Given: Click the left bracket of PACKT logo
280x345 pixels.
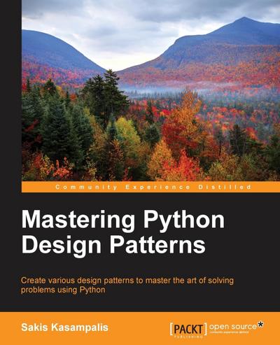Looking at the screenshot, I should [171, 329].
